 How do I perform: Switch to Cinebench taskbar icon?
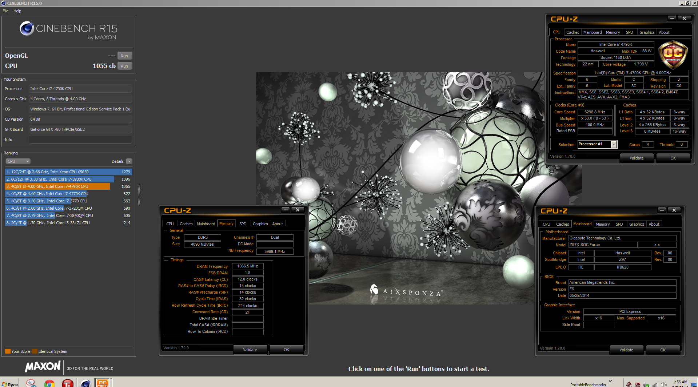coord(85,383)
